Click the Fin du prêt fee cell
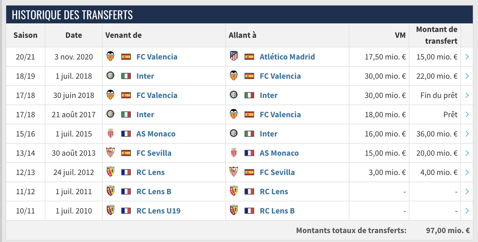 coord(439,95)
